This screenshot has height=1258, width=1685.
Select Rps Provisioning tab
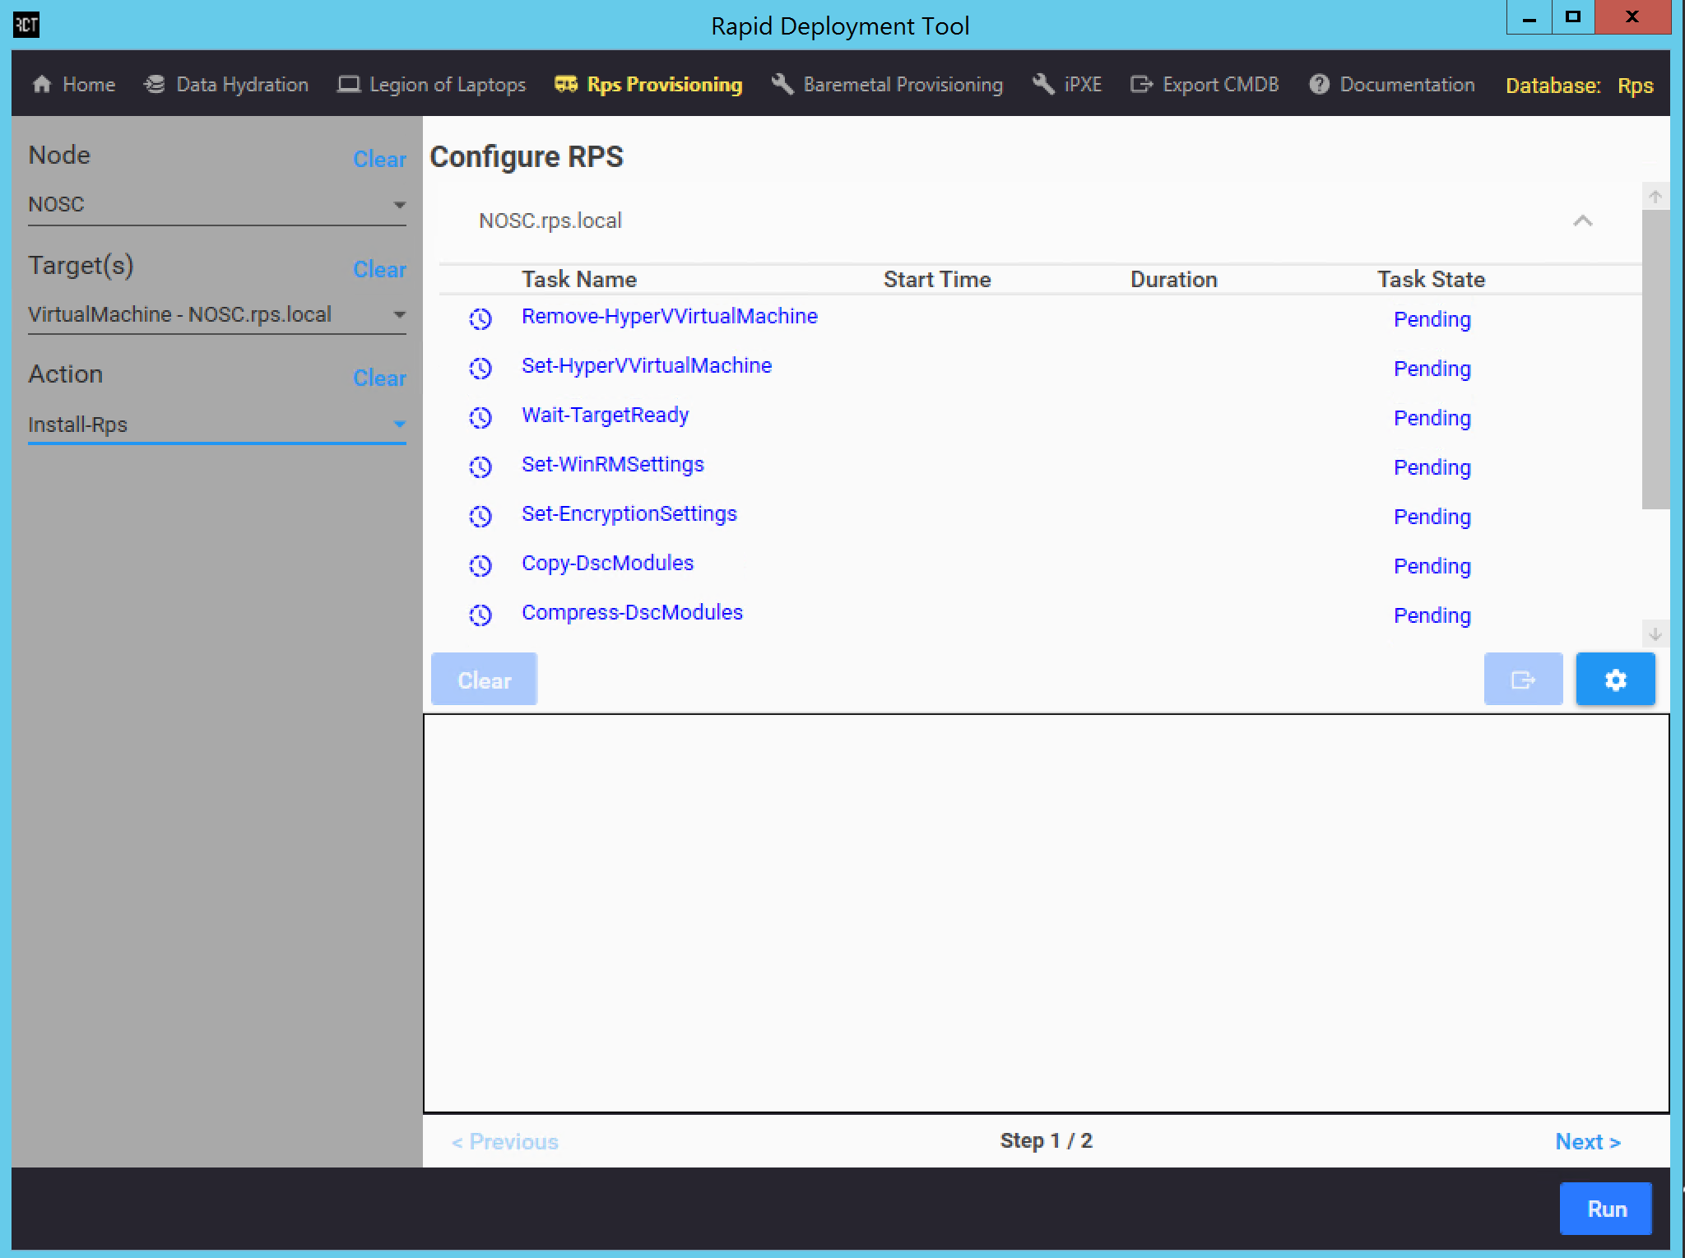point(648,85)
